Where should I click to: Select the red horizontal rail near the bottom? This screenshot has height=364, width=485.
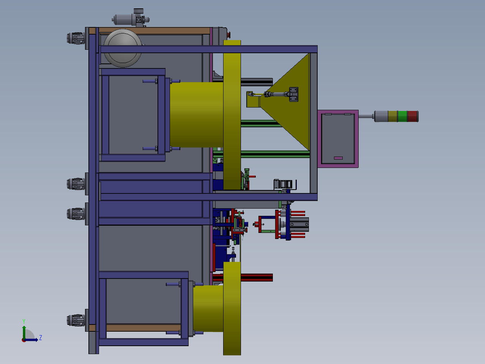pos(243,278)
